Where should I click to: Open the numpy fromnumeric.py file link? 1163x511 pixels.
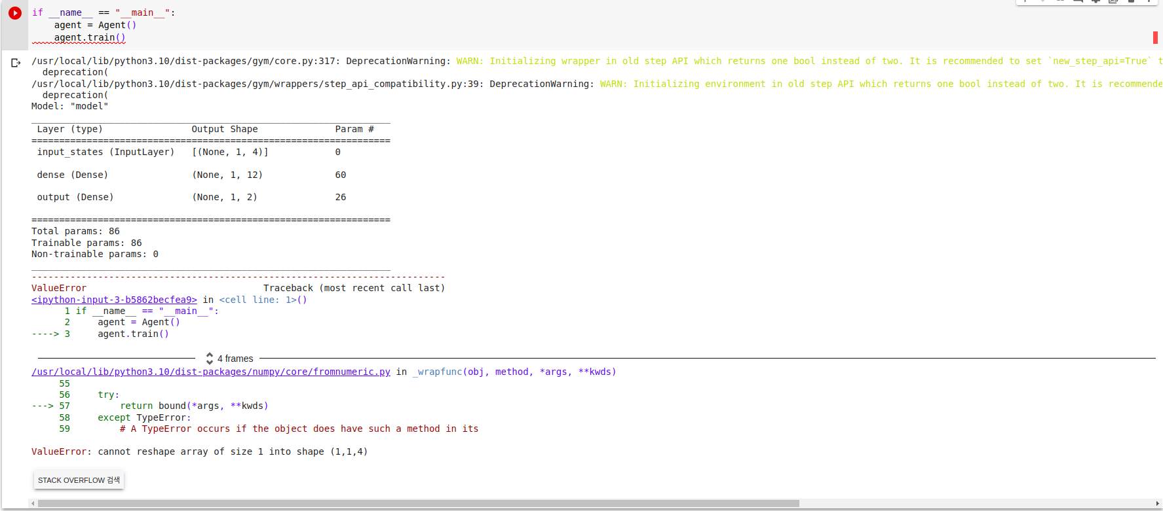coord(211,372)
